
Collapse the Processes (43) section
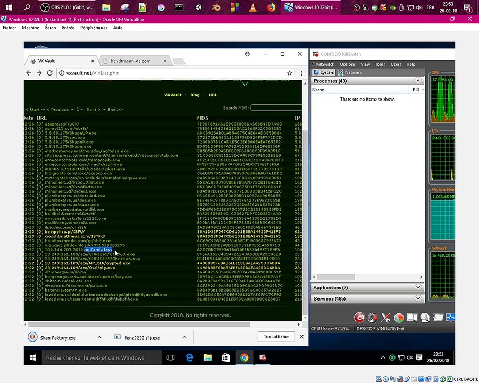click(418, 81)
